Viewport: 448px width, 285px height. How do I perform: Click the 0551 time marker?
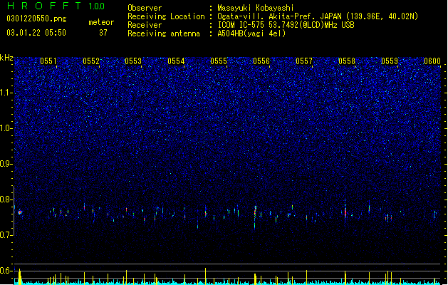pos(48,61)
